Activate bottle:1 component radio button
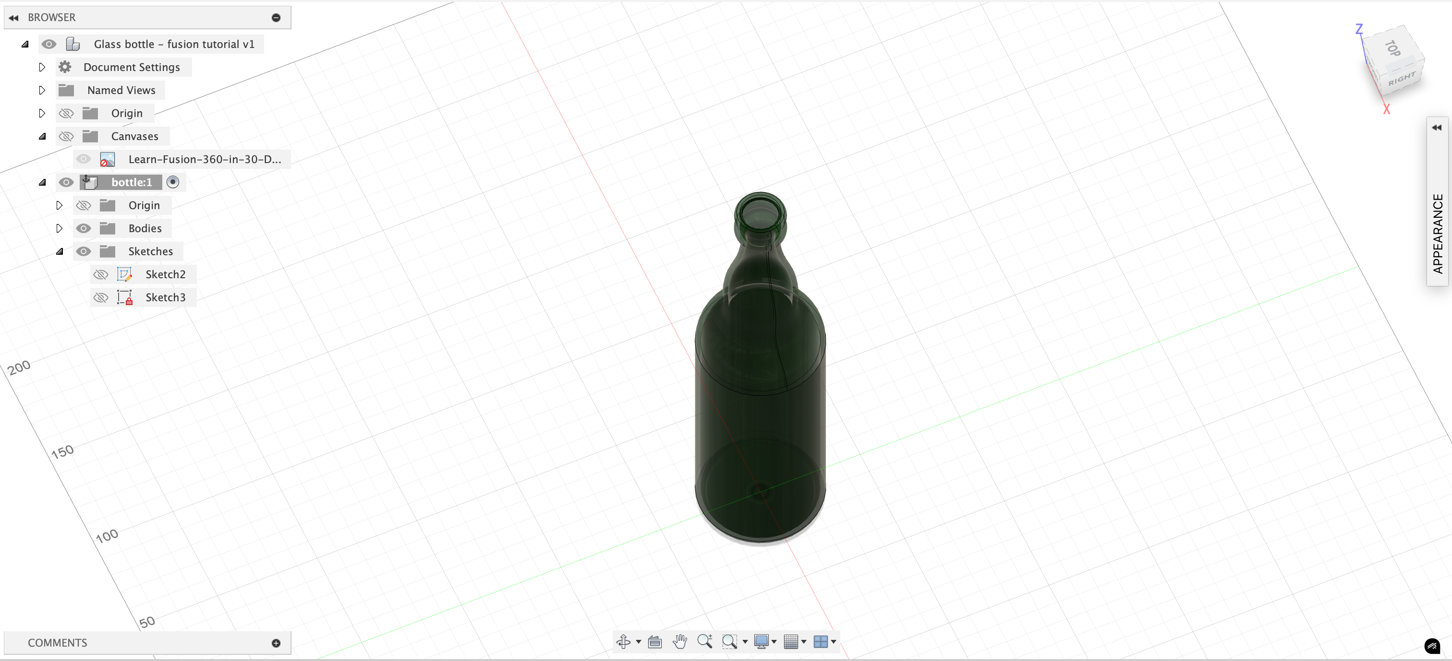The height and width of the screenshot is (661, 1452). point(173,182)
